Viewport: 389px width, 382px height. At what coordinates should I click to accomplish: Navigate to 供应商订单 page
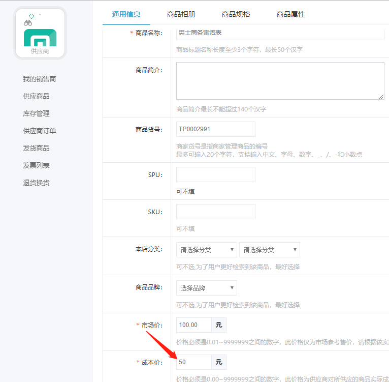[39, 131]
